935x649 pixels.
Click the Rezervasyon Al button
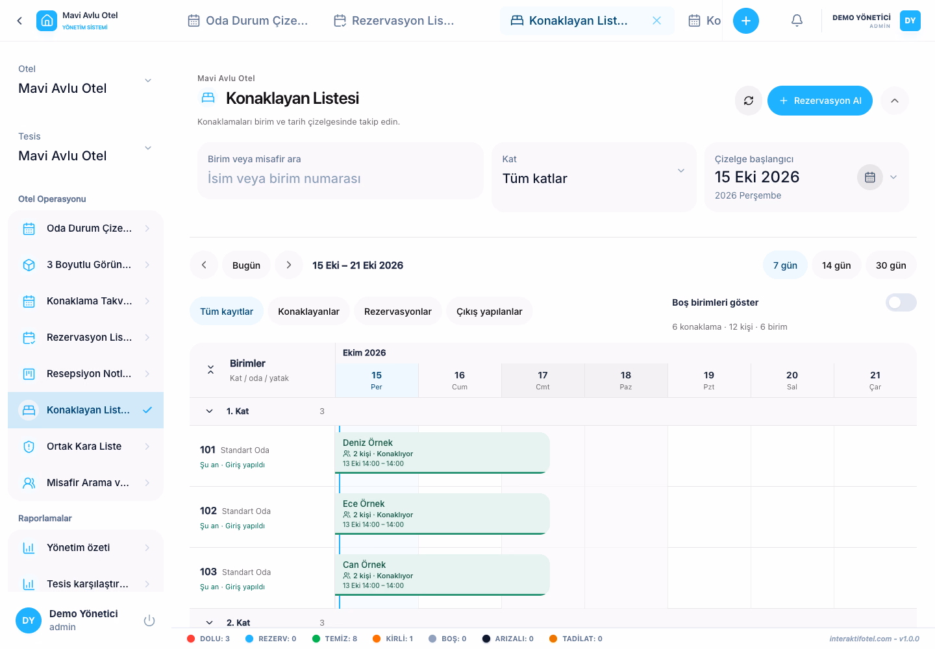click(x=820, y=101)
